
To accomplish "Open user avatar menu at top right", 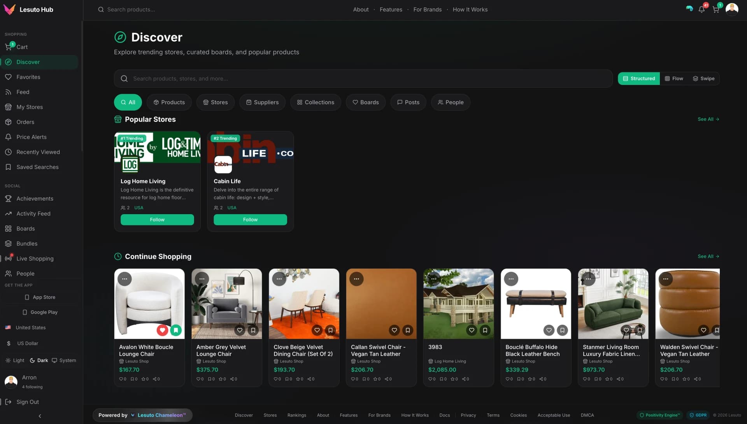I will click(x=732, y=9).
